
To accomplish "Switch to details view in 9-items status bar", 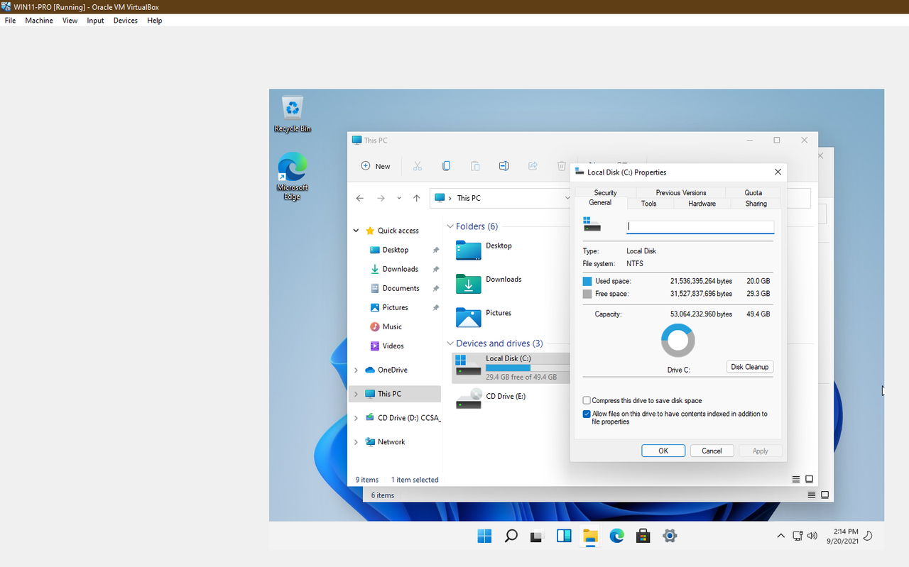I will pos(796,480).
